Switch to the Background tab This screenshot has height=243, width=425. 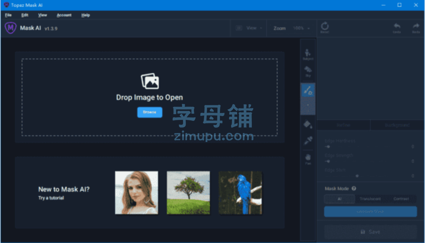397,125
